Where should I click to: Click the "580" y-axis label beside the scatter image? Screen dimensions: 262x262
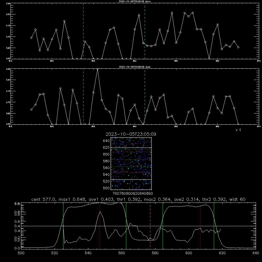tap(106, 161)
